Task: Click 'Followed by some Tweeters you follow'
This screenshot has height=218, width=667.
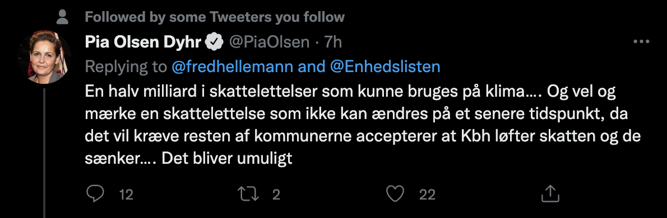Action: (x=214, y=17)
